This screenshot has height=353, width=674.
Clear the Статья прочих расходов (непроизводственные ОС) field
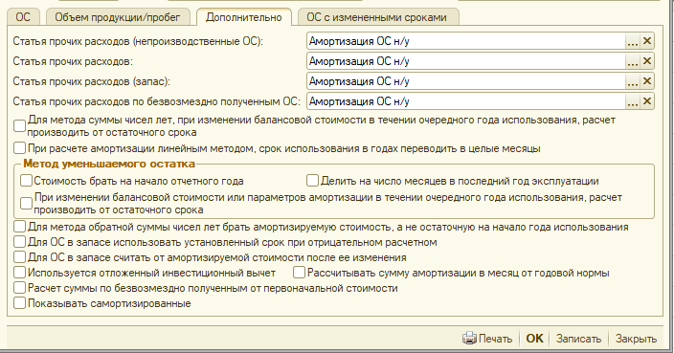tap(647, 41)
